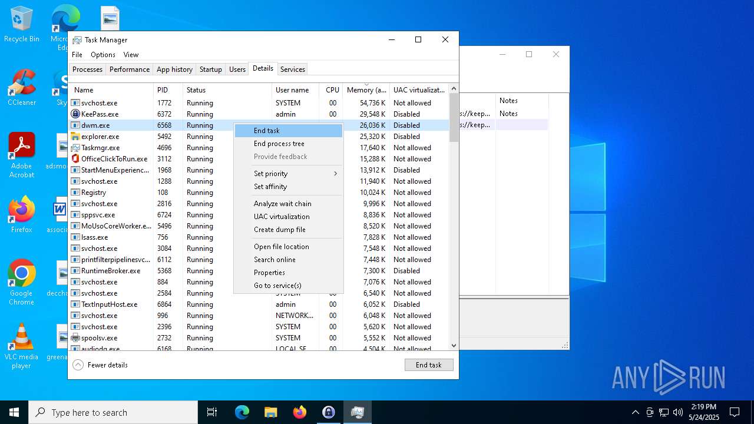Launch Firefox from taskbar
Image resolution: width=754 pixels, height=424 pixels.
[300, 412]
